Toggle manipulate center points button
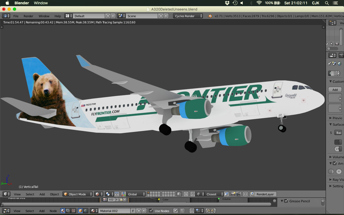344x215 pixels. pos(117,194)
